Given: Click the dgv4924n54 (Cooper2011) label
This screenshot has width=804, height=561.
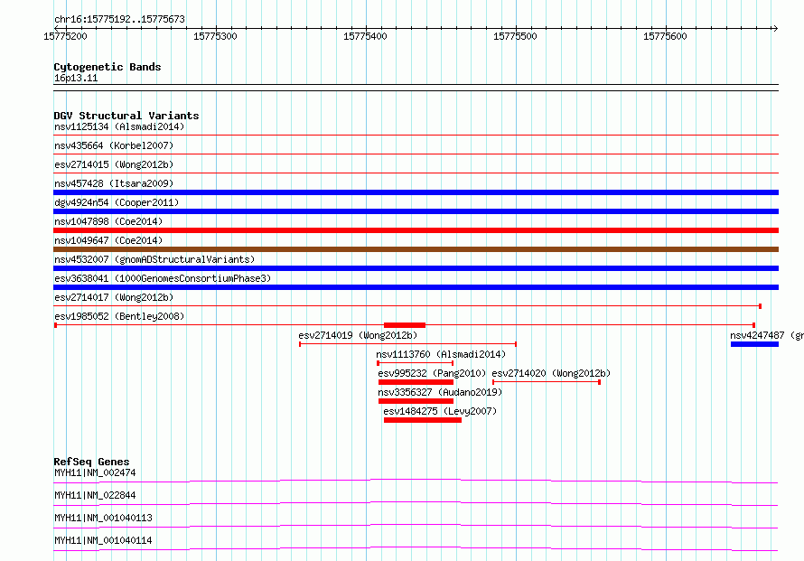Looking at the screenshot, I should (117, 202).
